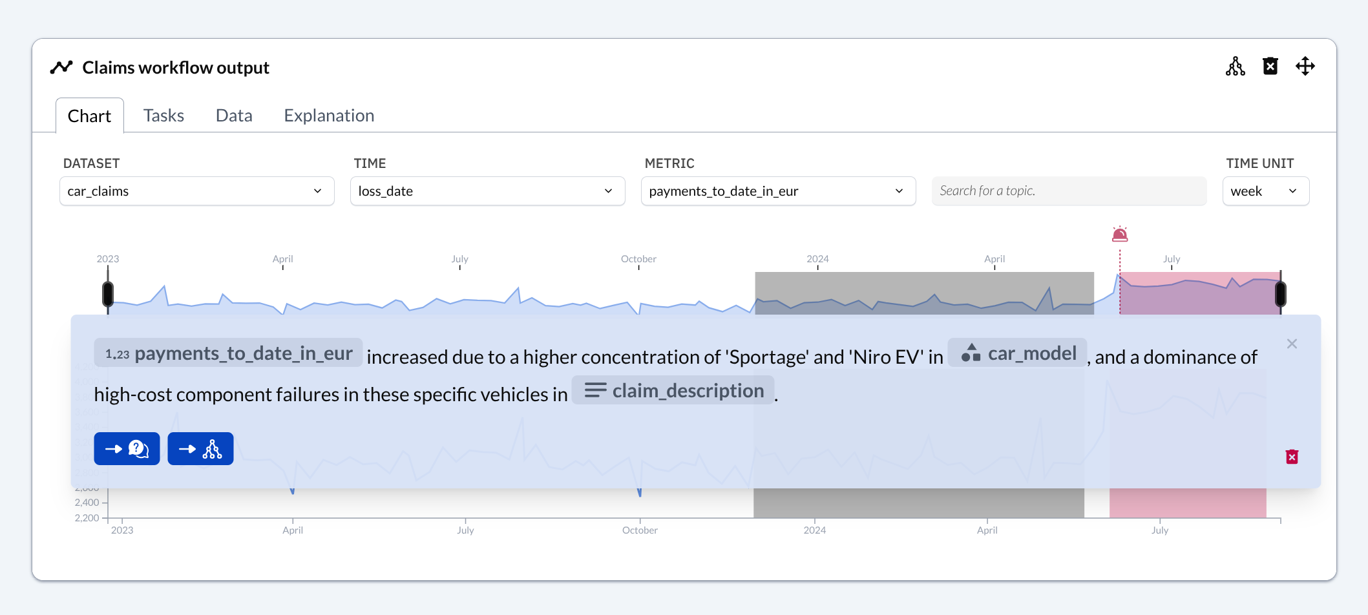Image resolution: width=1368 pixels, height=615 pixels.
Task: Click the blue send-to-workflow tree button
Action: (200, 449)
